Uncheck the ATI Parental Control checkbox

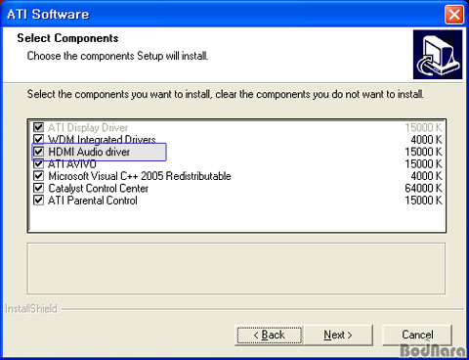[x=38, y=200]
